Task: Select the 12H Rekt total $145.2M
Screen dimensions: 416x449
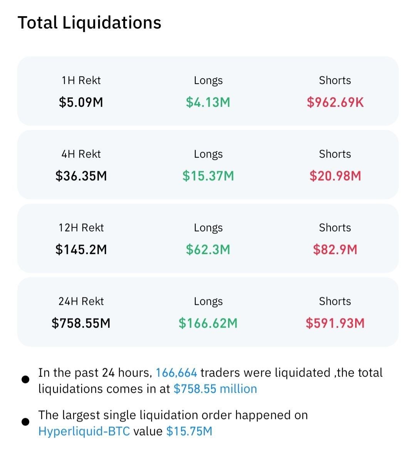Action: 81,250
